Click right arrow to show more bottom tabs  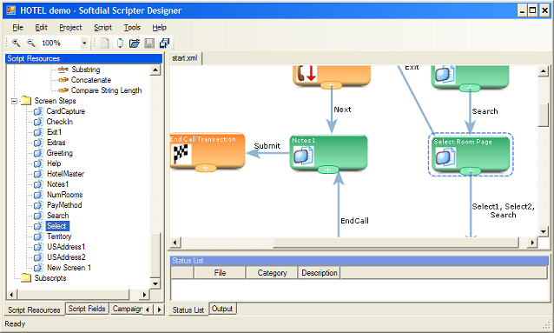pos(160,310)
